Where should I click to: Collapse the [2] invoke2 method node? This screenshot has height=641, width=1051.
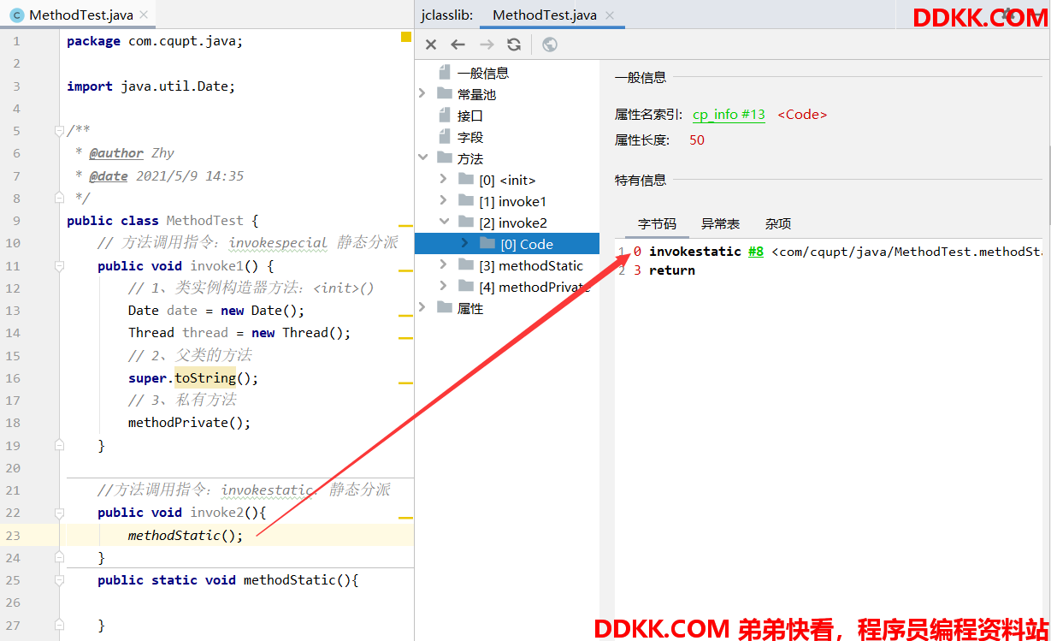point(443,222)
